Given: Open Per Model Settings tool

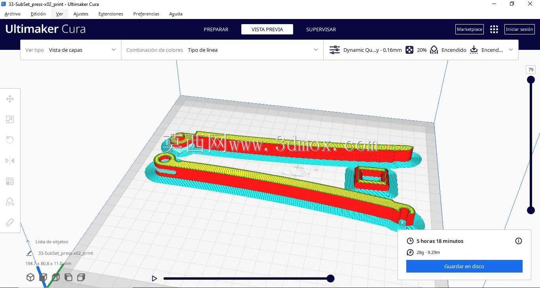Looking at the screenshot, I should pyautogui.click(x=10, y=181).
